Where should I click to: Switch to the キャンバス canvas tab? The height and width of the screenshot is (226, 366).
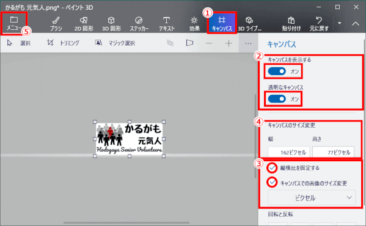pyautogui.click(x=222, y=24)
